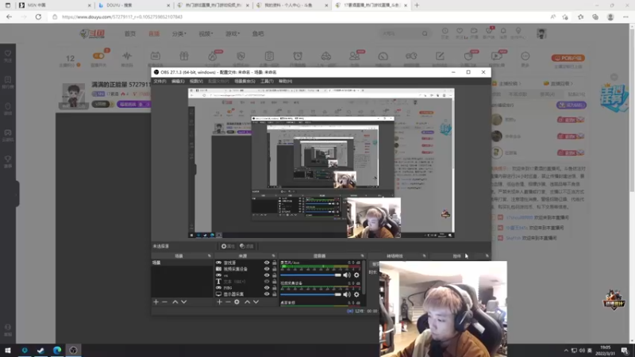Open the 编辑(E) menu in OBS
Image resolution: width=635 pixels, height=357 pixels.
[178, 82]
